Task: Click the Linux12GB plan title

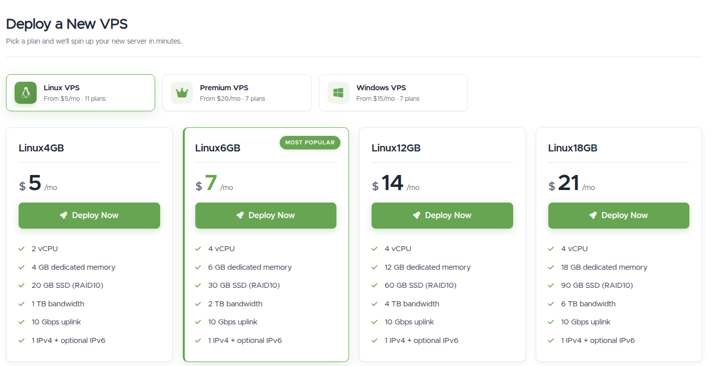Action: click(x=396, y=148)
